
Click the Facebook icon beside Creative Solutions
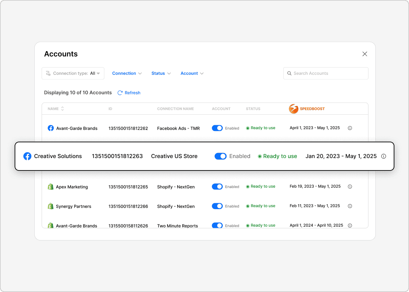pyautogui.click(x=27, y=156)
